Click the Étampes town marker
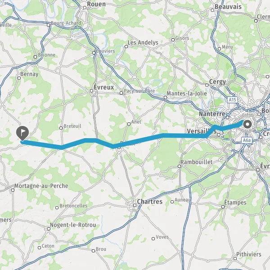Viewport: 270px width, 270px height. click(x=223, y=207)
